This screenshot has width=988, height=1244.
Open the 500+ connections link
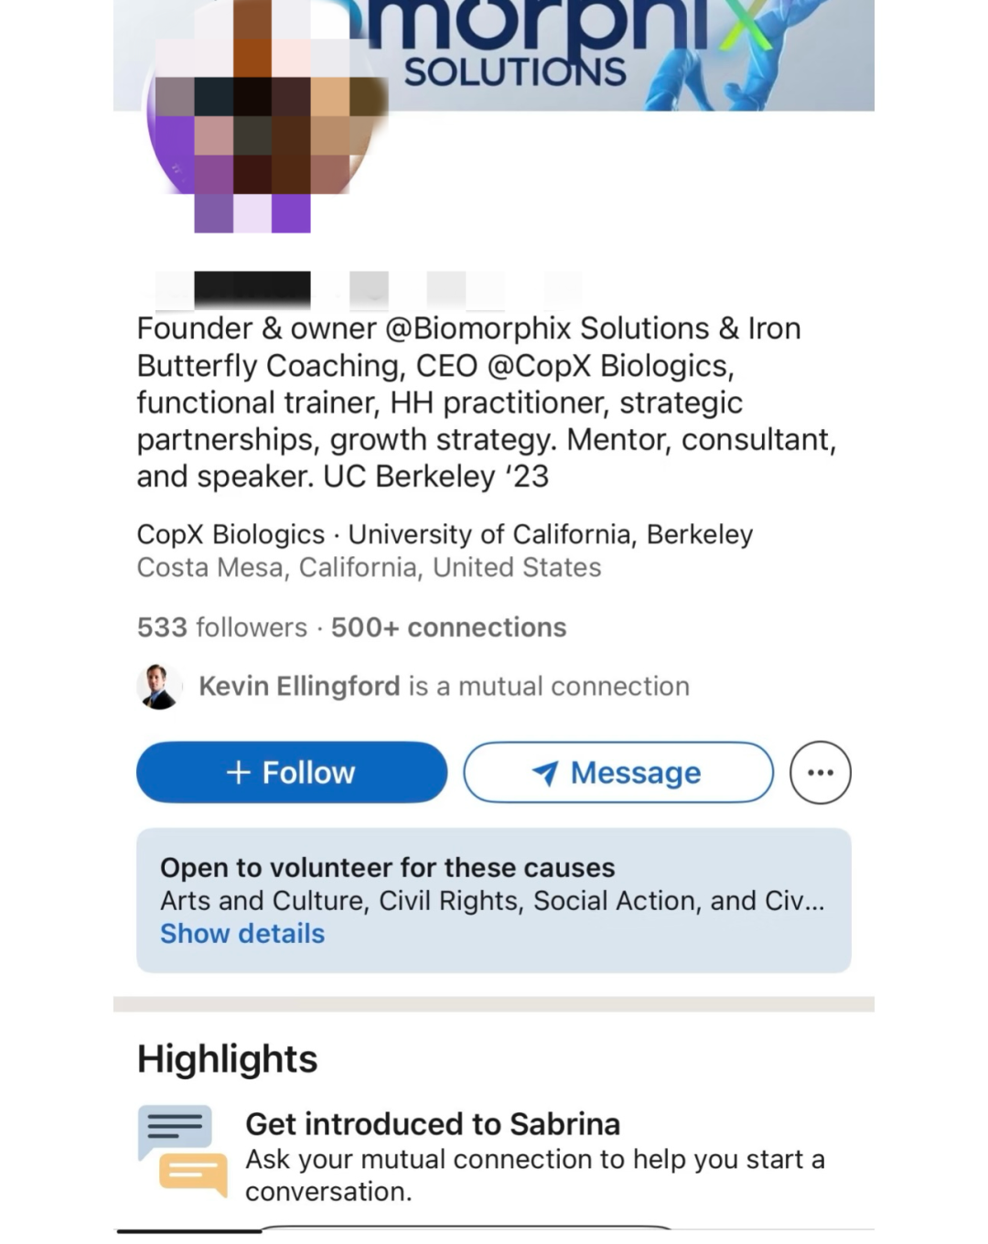tap(448, 627)
